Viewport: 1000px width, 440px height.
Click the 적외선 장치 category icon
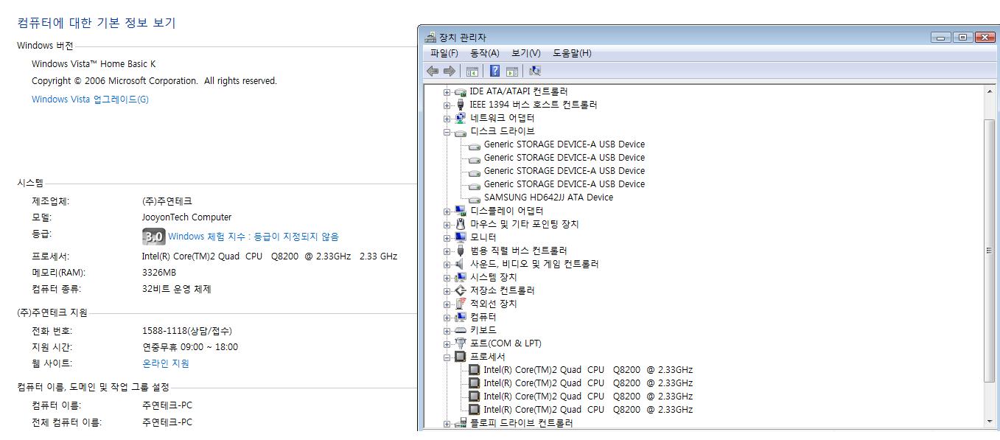click(x=461, y=304)
